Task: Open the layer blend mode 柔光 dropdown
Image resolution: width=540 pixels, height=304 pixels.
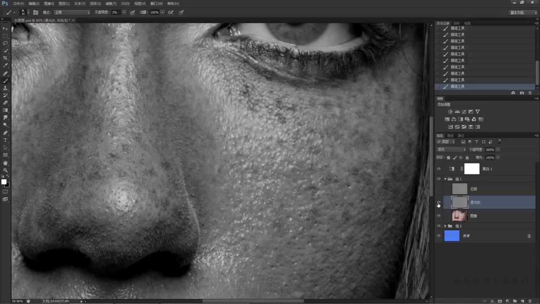Action: [x=451, y=149]
